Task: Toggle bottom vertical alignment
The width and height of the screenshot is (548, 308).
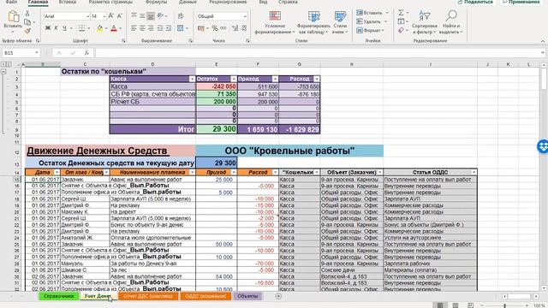Action: coord(151,15)
